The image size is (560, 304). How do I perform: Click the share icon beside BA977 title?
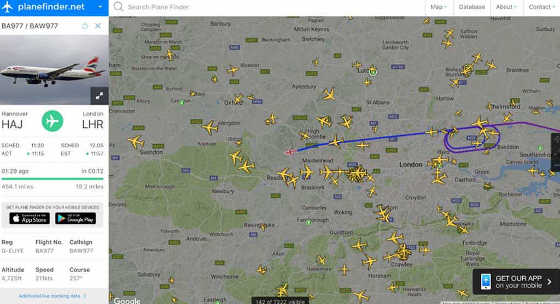pos(85,26)
